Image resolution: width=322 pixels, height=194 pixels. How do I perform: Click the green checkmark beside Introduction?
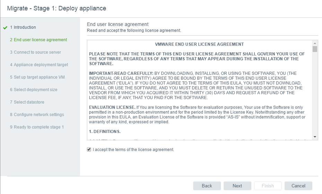(5, 28)
